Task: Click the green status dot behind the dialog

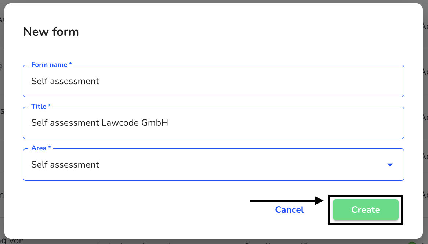Action: [412, 243]
